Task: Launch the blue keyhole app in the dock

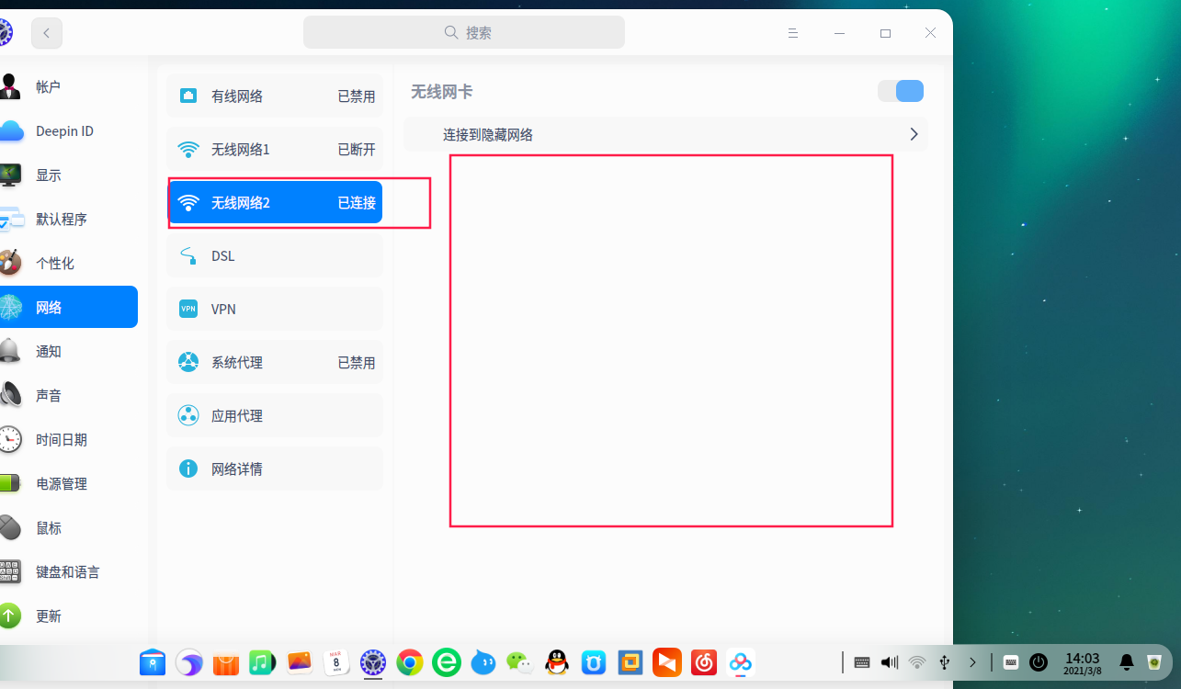Action: (x=153, y=661)
